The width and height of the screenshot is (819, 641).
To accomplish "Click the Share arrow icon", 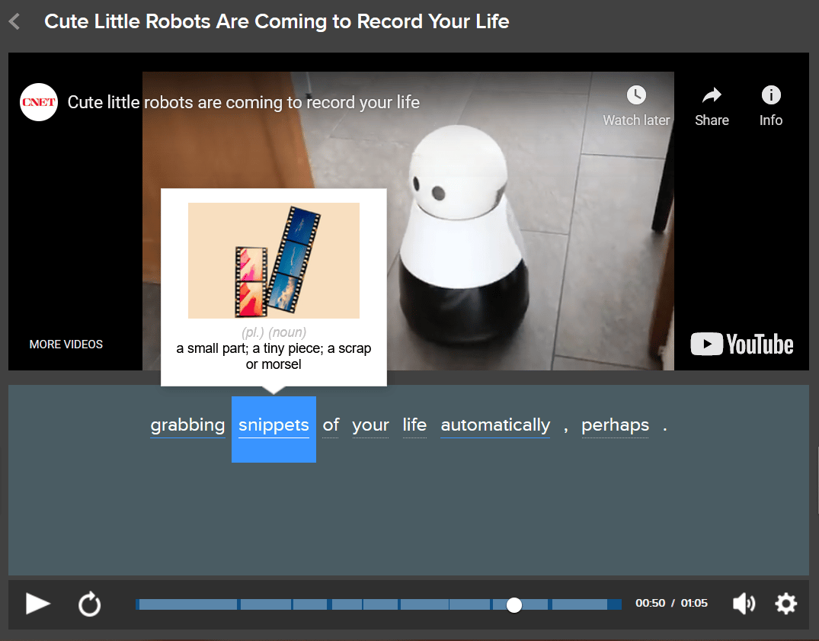I will 712,95.
